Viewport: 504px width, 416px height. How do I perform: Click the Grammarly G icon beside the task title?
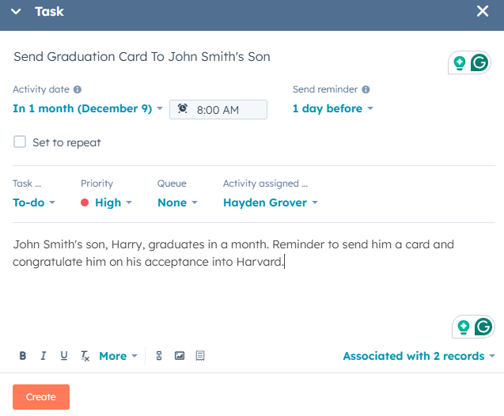tap(479, 62)
